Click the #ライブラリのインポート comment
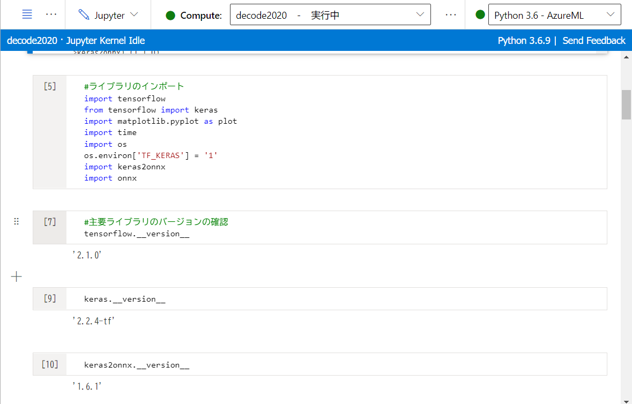Viewport: 632px width, 404px height. click(134, 86)
